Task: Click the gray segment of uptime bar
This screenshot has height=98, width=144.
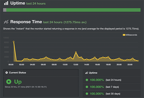Action: click(5, 10)
